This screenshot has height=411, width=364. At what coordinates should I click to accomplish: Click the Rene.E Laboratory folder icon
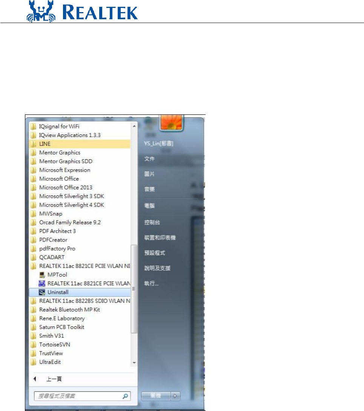(33, 319)
